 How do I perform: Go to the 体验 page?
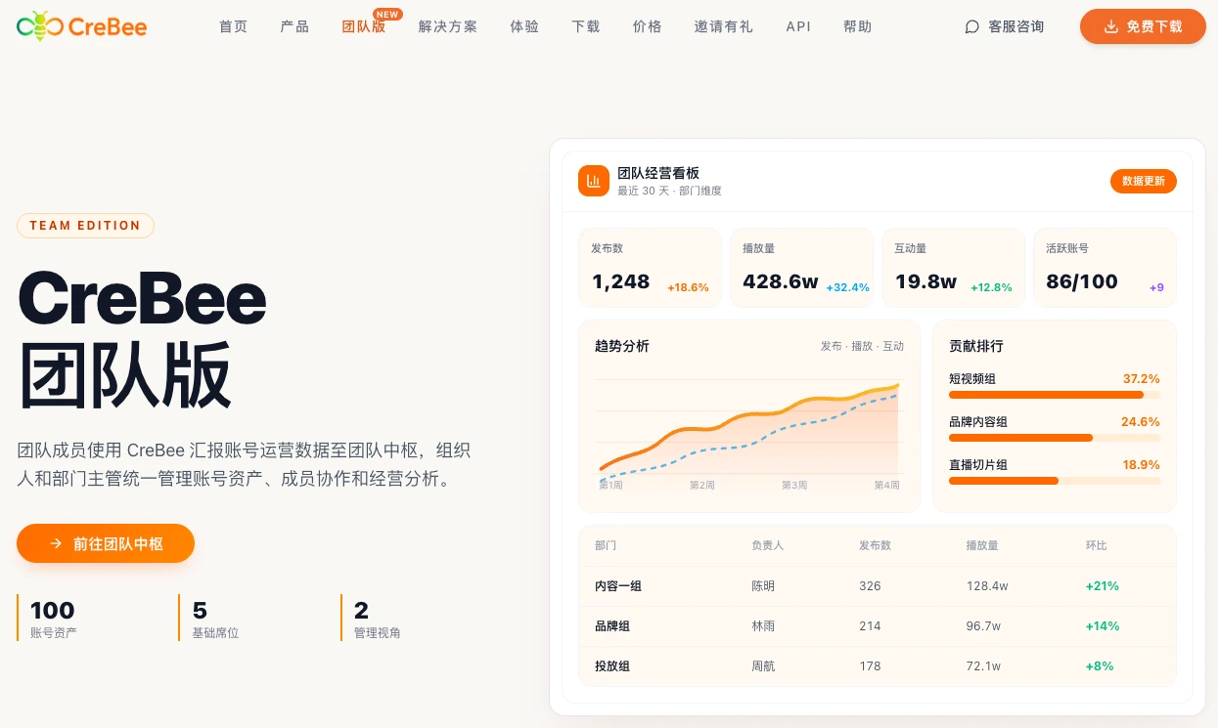524,27
